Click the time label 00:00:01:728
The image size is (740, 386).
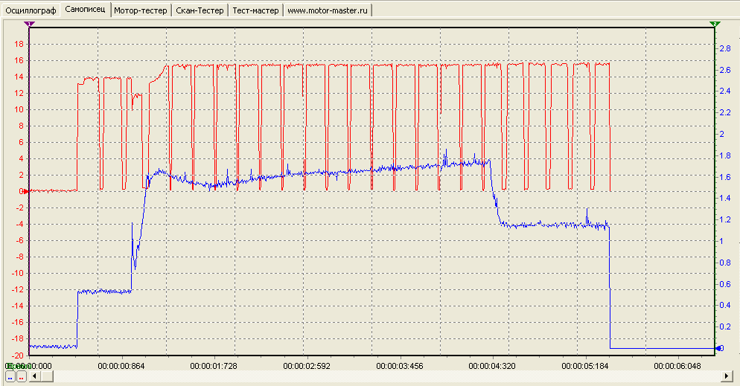pyautogui.click(x=214, y=366)
